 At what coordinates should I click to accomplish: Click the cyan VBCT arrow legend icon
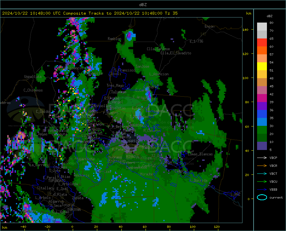point(262,173)
